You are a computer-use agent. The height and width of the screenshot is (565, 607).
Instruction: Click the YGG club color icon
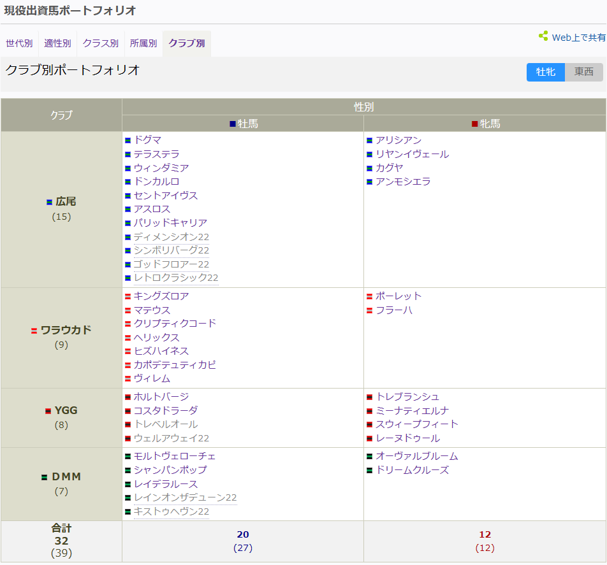point(48,411)
